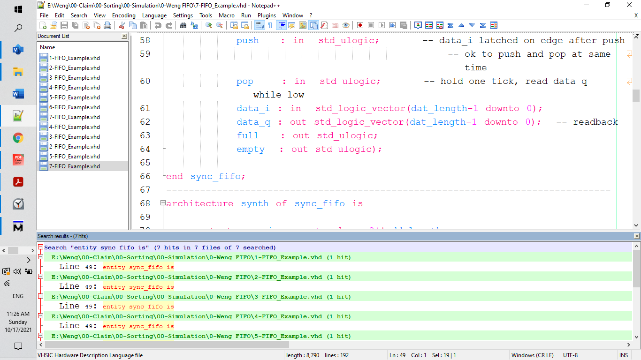The height and width of the screenshot is (360, 641).
Task: Toggle the Indent Guide toolbar button
Action: [282, 25]
